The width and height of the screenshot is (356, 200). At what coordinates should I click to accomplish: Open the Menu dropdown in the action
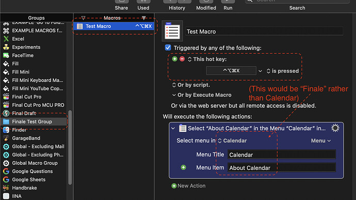coord(321,141)
